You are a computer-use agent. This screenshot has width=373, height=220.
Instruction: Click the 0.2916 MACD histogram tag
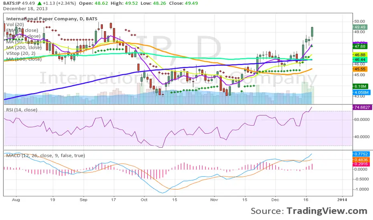(361, 164)
